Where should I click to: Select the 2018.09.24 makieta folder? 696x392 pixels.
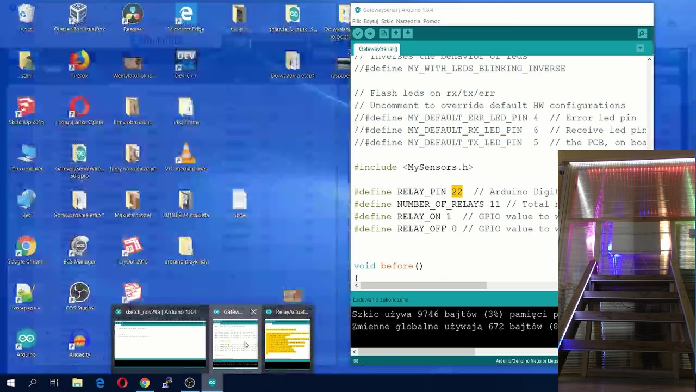coord(186,204)
